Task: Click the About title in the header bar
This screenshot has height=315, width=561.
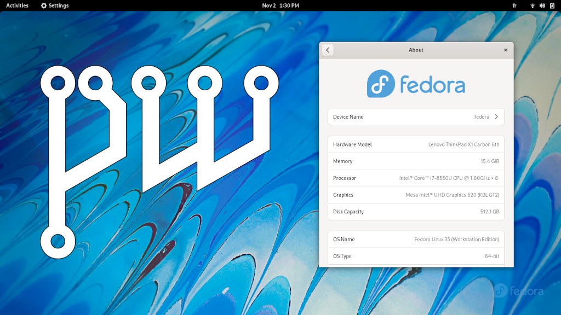Action: point(416,50)
